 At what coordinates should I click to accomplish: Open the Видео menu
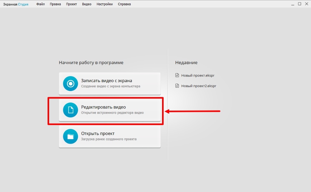pyautogui.click(x=87, y=4)
